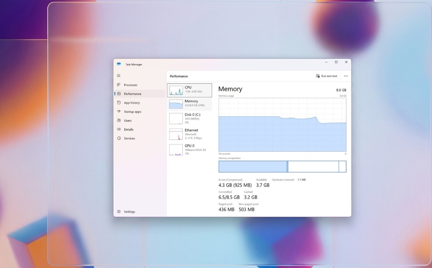Minimize the Task Manager window

click(x=326, y=62)
